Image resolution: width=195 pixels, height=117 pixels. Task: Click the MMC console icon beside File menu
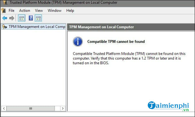pyautogui.click(x=4, y=11)
